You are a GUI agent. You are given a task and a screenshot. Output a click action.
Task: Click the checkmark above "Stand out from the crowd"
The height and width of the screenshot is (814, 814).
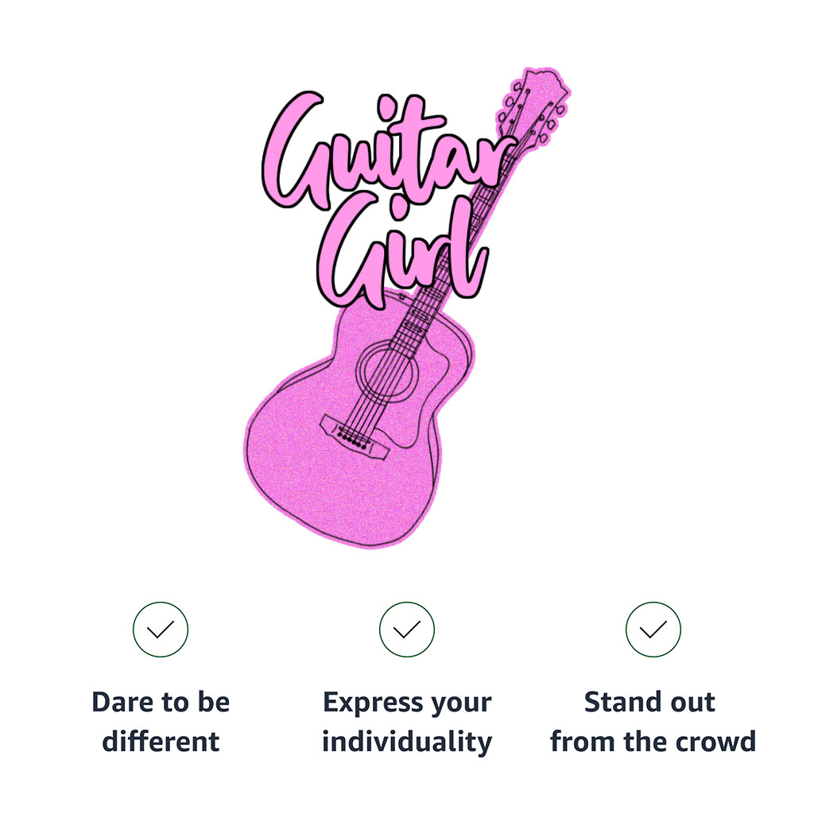653,630
